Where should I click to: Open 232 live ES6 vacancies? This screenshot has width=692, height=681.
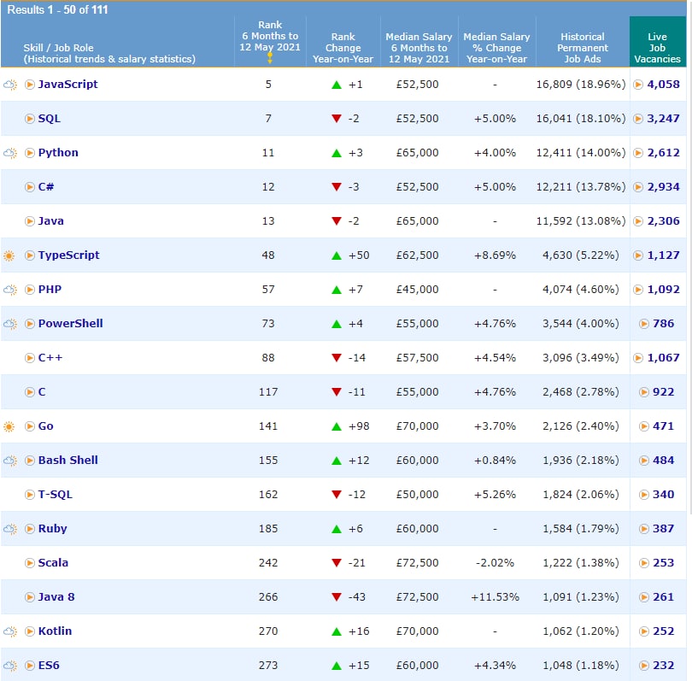pos(663,666)
